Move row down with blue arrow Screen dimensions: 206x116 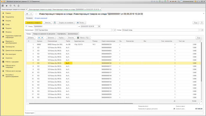[x=42, y=38]
